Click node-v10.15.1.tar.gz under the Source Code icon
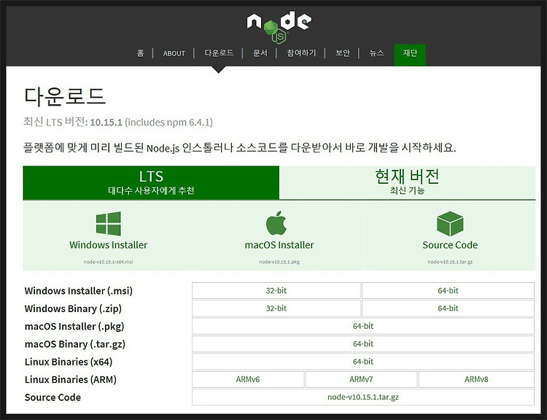The width and height of the screenshot is (547, 420). coord(450,262)
